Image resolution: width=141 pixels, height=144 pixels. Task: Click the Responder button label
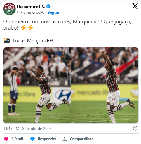(x=47, y=139)
